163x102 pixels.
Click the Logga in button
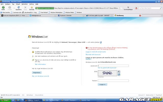[x=103, y=84]
